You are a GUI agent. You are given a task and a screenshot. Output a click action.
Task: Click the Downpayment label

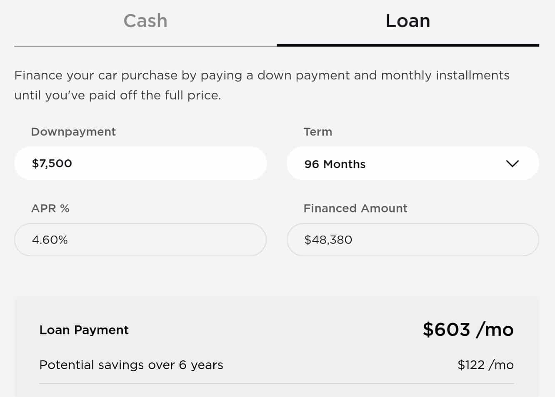73,132
